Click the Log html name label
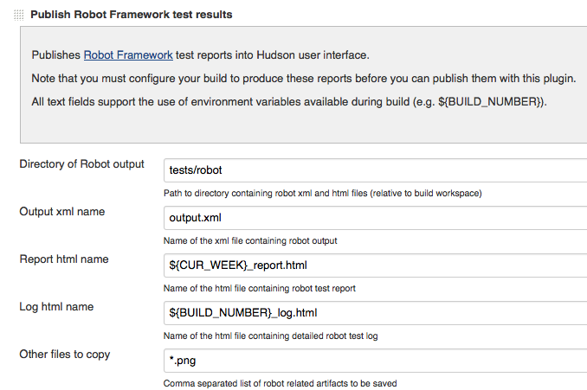 pos(56,306)
